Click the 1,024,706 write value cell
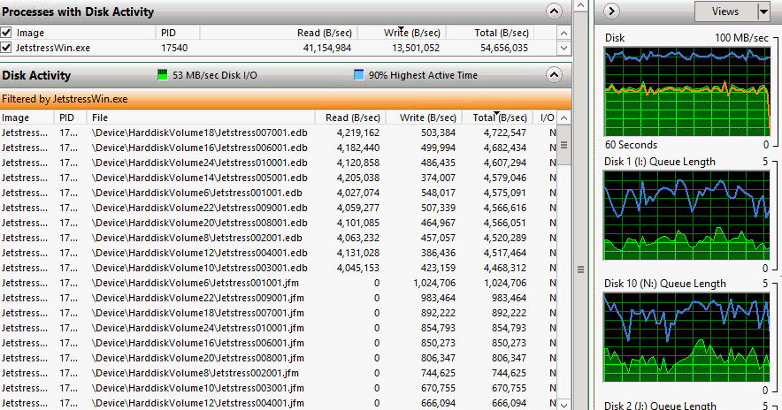 click(x=434, y=283)
